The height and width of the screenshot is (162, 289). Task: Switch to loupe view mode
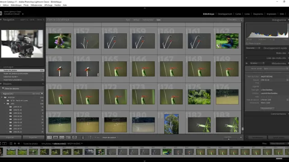point(56,137)
